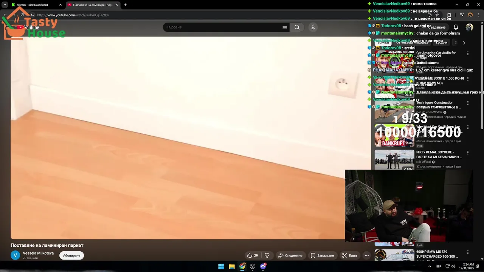Open the network status tray icon

pos(448,266)
